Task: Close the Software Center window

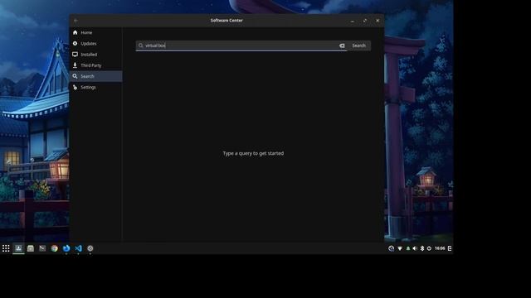Action: pos(378,21)
